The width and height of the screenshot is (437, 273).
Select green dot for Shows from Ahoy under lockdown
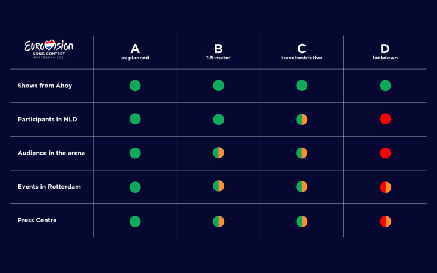click(x=385, y=86)
